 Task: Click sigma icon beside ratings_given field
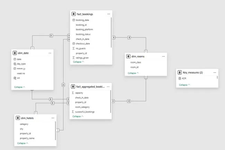coord(74,58)
